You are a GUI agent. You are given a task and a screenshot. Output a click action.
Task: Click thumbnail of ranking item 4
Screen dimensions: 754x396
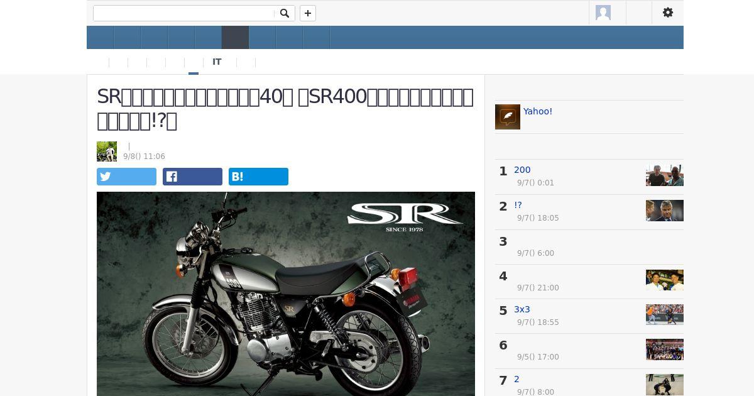click(x=665, y=280)
